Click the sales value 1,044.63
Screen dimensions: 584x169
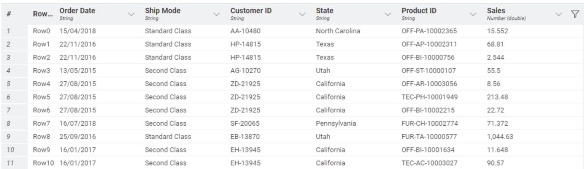click(x=500, y=136)
